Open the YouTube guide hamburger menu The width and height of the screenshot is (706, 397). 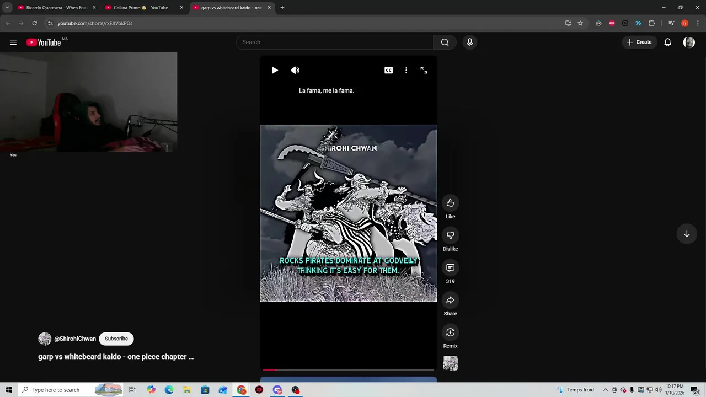click(13, 42)
